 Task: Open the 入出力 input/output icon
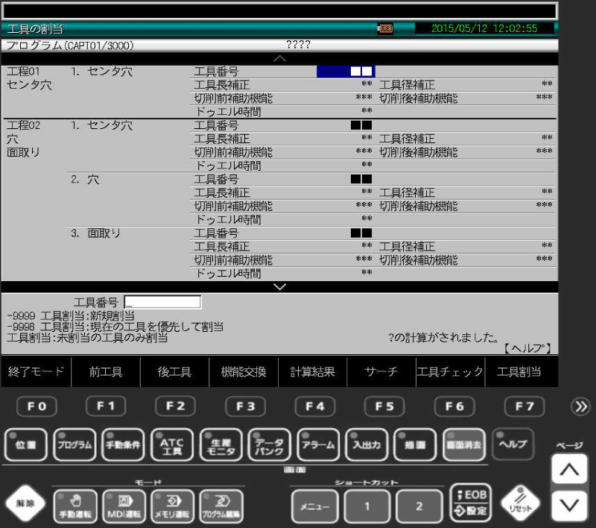coord(367,444)
